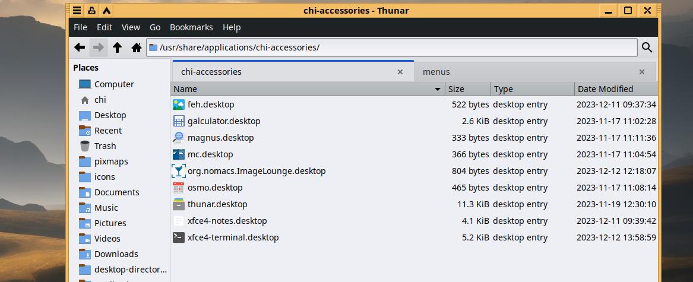Select the galculator.desktop calculator icon

(179, 121)
